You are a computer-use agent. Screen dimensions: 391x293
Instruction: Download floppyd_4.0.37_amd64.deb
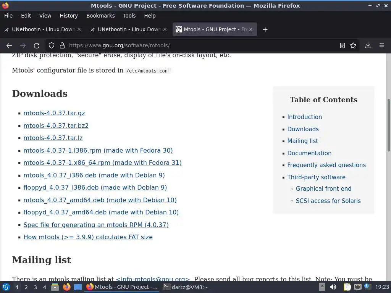point(101,212)
